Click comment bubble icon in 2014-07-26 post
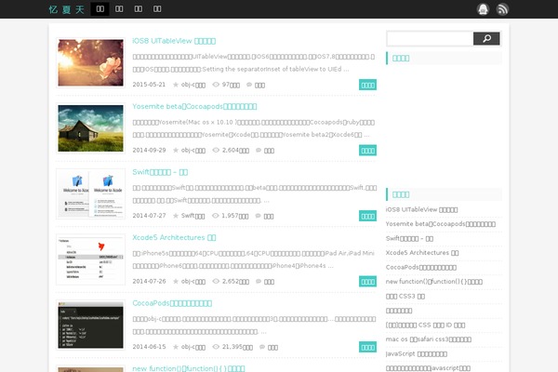558x372 pixels. coord(259,281)
